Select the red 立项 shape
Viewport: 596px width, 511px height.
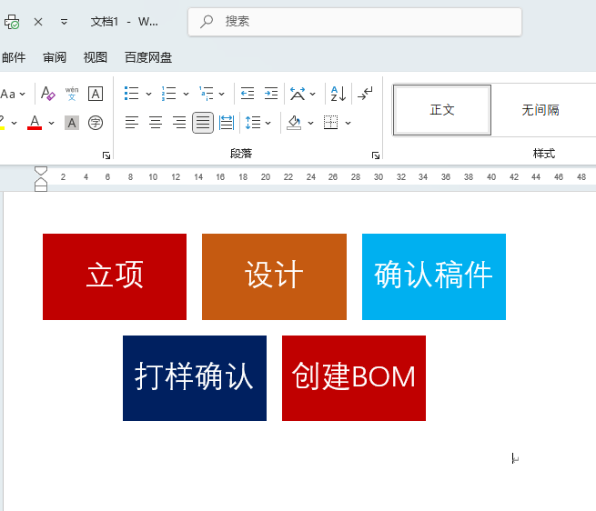click(115, 276)
